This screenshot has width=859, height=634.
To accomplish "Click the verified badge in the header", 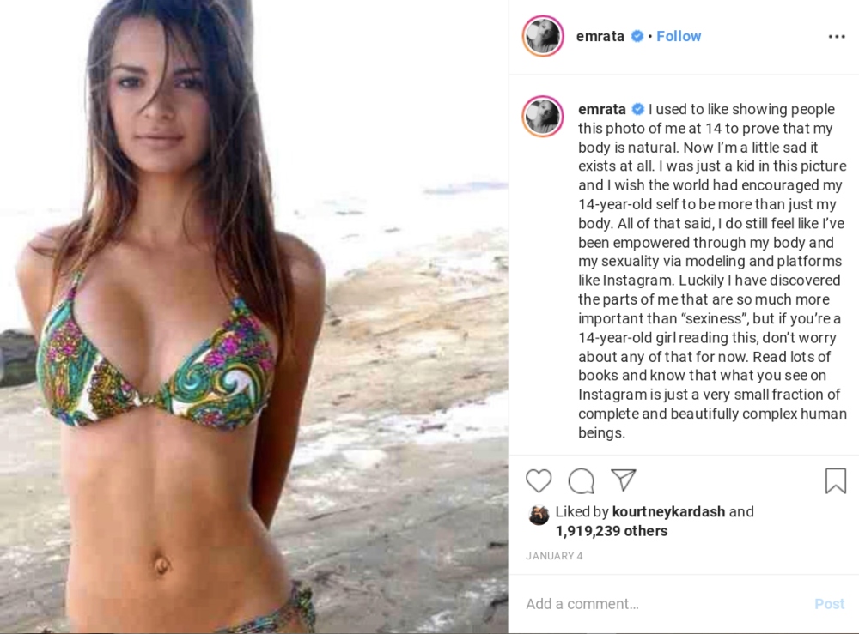I will (x=637, y=36).
